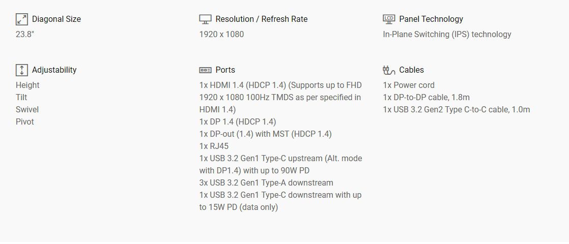Select the 1x DP 1.4 (HDCP 1.4) line

coord(238,122)
